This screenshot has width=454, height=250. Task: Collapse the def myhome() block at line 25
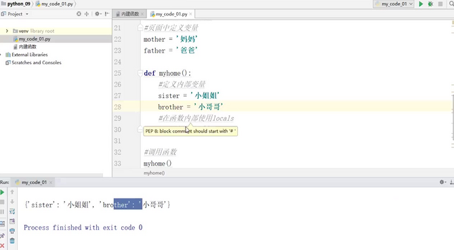click(140, 73)
